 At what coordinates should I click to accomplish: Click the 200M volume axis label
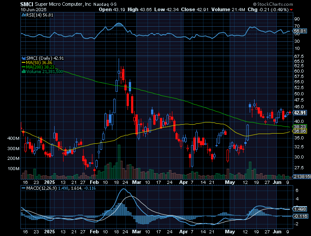click(x=13, y=159)
